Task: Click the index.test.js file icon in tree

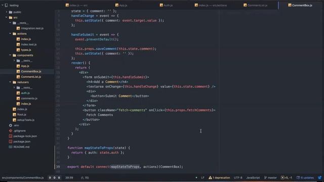Action: (x=18, y=44)
